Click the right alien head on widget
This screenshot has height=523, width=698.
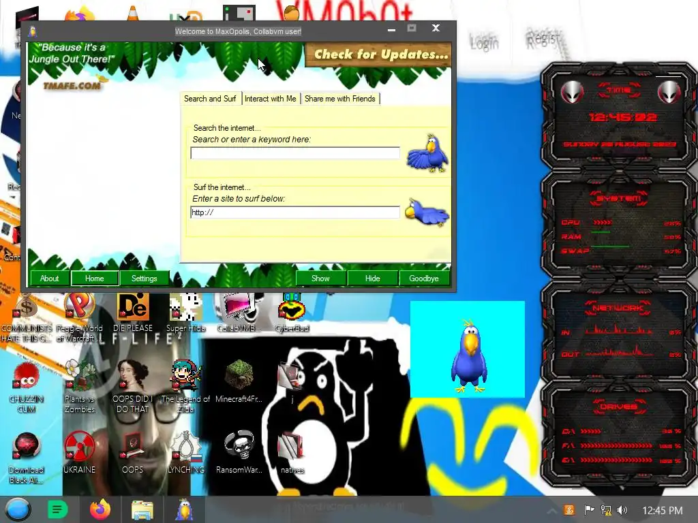coord(669,92)
